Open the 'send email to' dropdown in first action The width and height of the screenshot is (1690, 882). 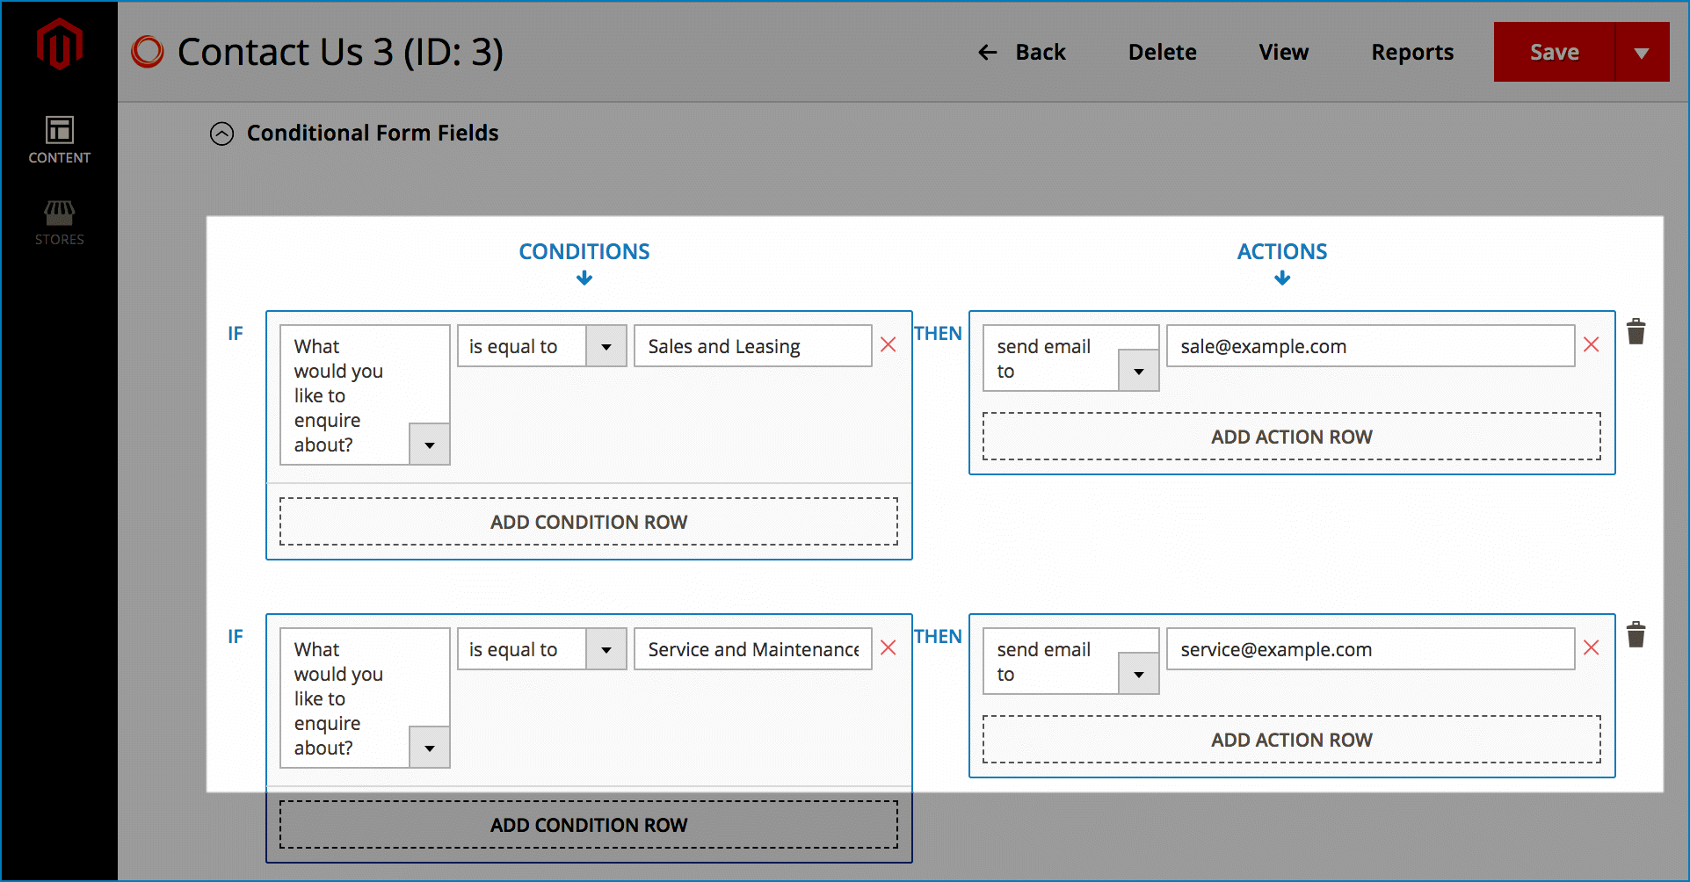[x=1139, y=370]
